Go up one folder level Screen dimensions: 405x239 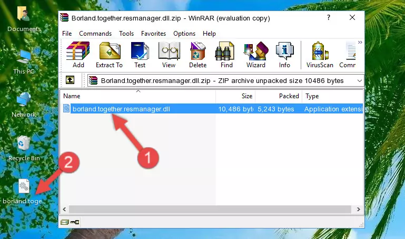coord(70,80)
